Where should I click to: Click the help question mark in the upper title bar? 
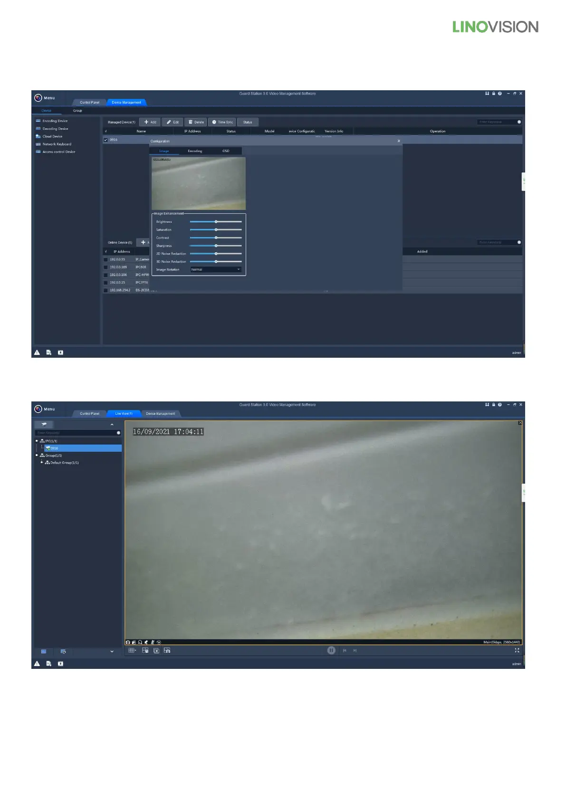tap(500, 94)
